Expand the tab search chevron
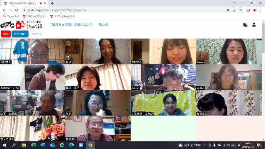This screenshot has width=265, height=149. click(x=234, y=3)
